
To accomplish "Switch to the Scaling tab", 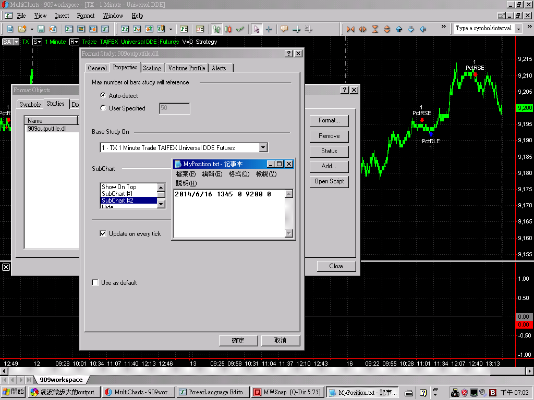I will click(x=152, y=68).
